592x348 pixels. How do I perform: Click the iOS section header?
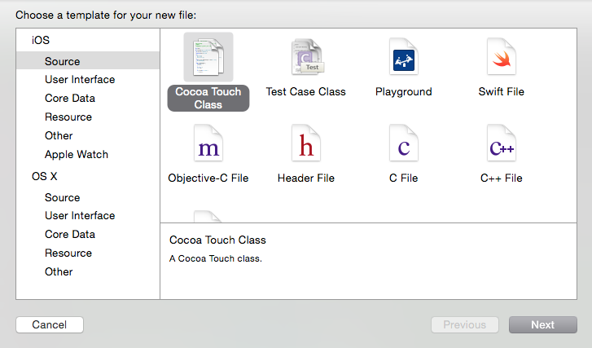point(41,40)
